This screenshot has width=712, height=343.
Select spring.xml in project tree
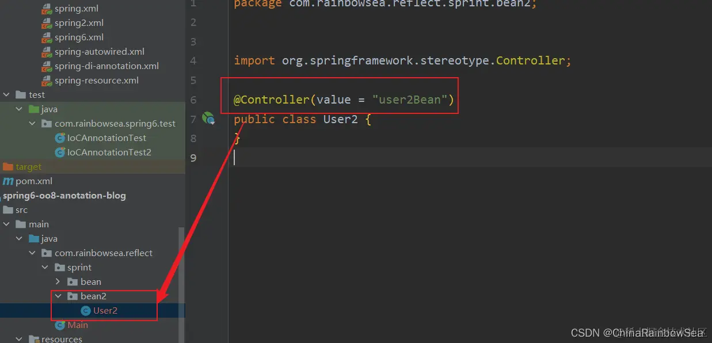77,9
